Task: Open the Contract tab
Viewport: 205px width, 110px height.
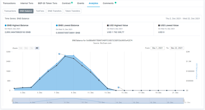Action: tap(66, 3)
